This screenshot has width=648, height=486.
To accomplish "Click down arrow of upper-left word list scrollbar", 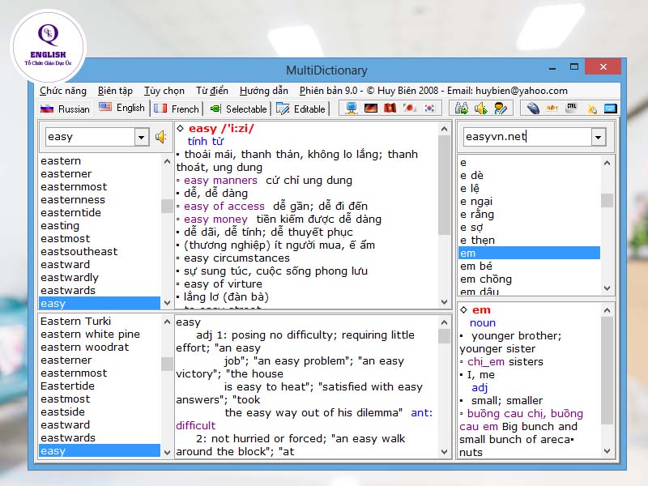I will pos(167,302).
